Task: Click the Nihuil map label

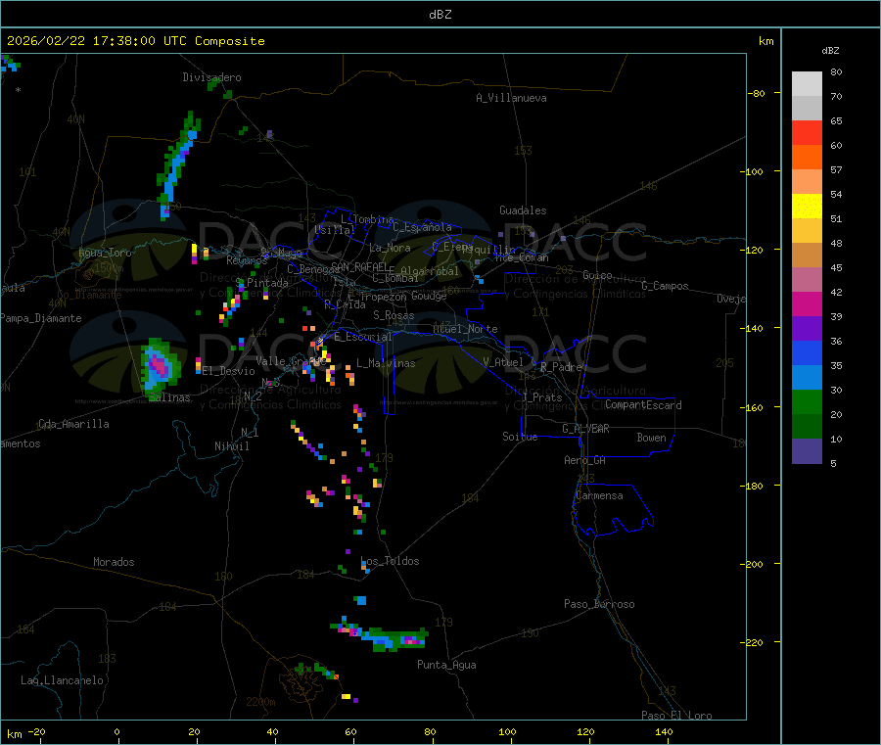Action: click(x=231, y=446)
